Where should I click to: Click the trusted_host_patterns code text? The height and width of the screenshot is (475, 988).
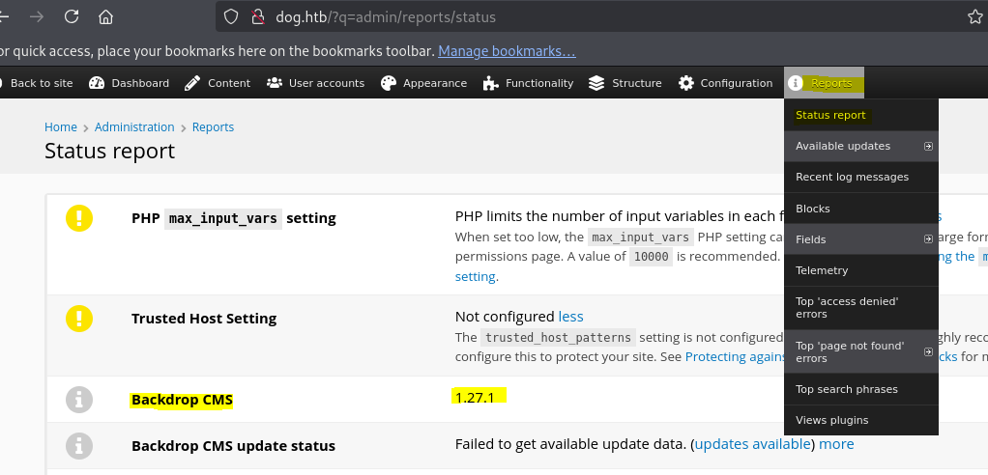(558, 338)
